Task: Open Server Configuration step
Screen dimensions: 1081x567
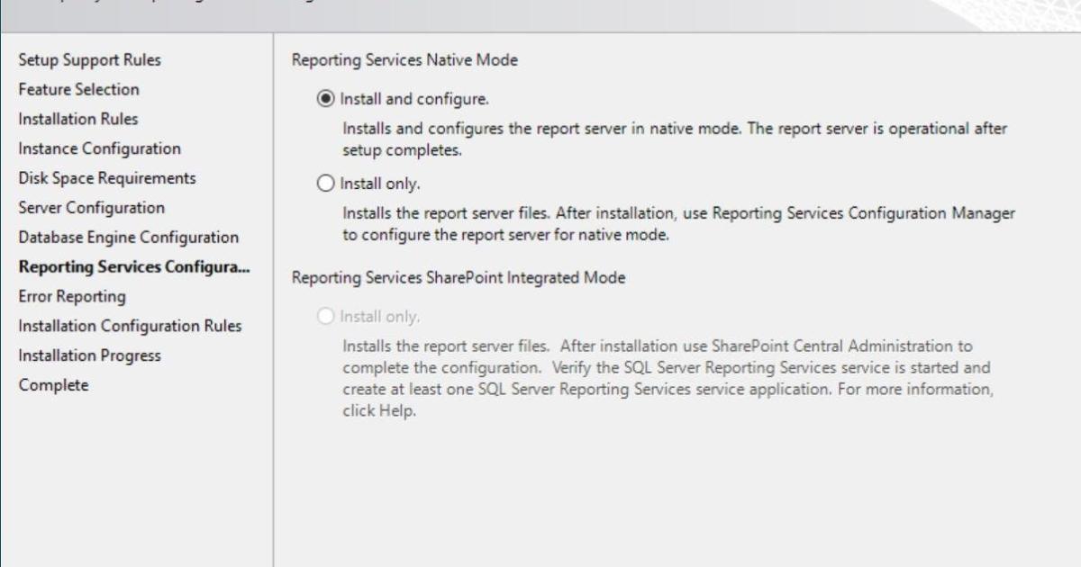Action: point(91,208)
